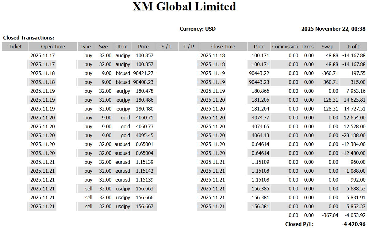This screenshot has height=229, width=384.
Task: Click the XM Global Limited report title
Action: [184, 6]
